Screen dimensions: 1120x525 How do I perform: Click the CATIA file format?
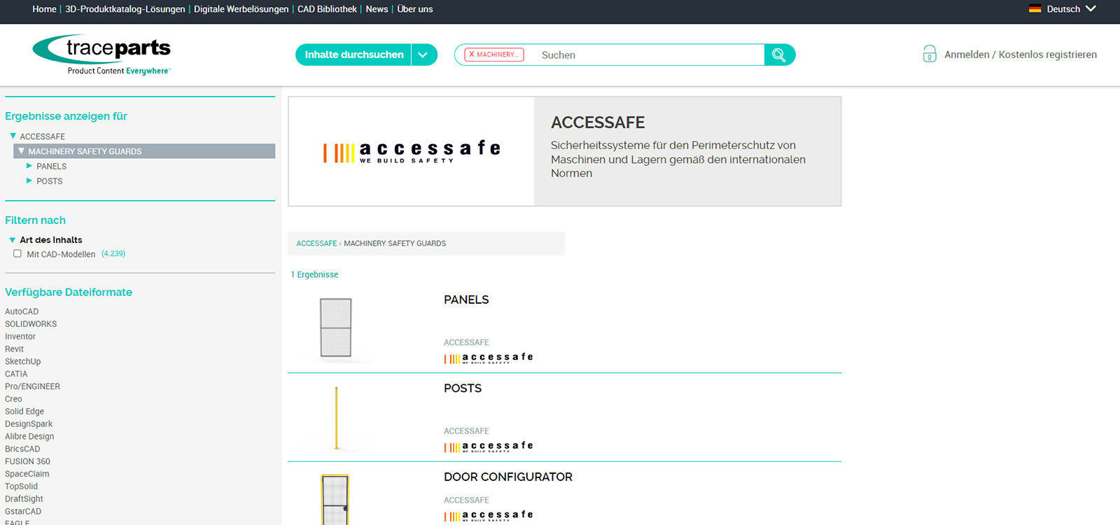16,374
